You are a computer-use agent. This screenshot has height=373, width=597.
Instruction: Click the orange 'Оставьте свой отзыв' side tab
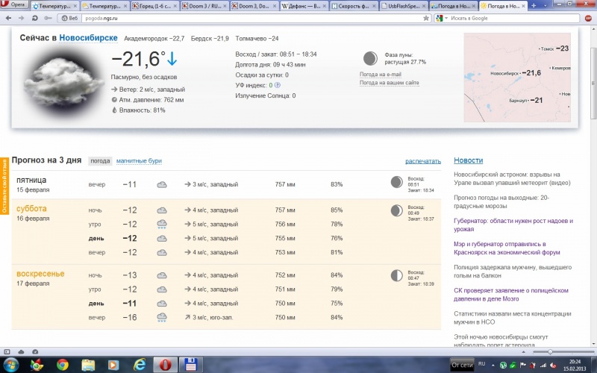point(4,186)
